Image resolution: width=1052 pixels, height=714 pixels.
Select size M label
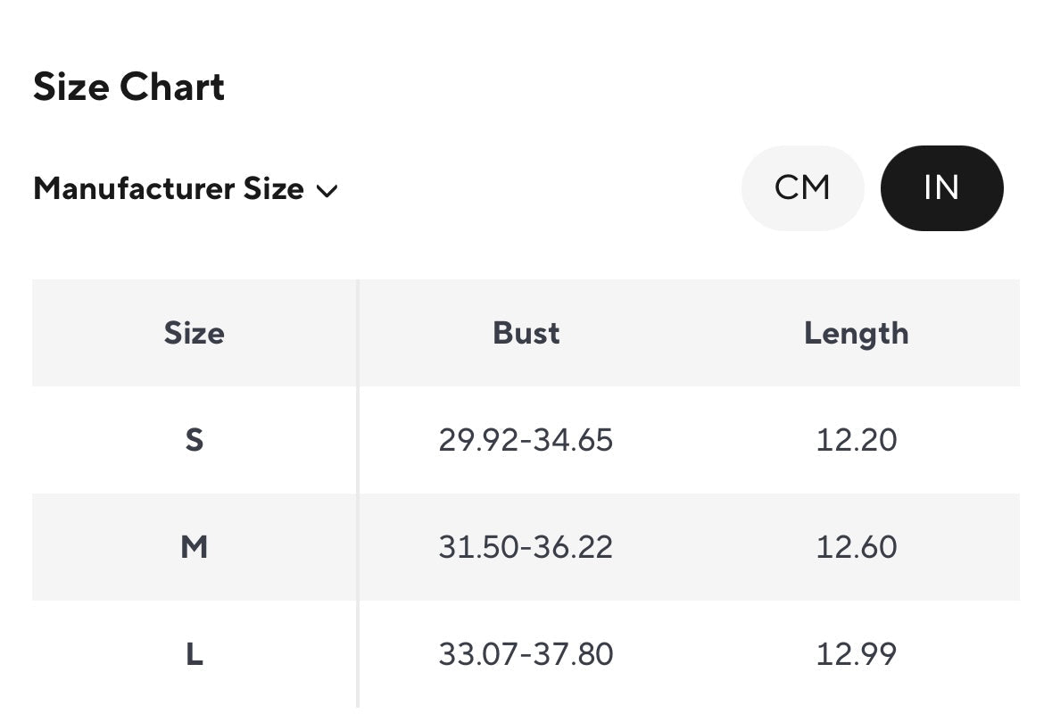click(195, 547)
